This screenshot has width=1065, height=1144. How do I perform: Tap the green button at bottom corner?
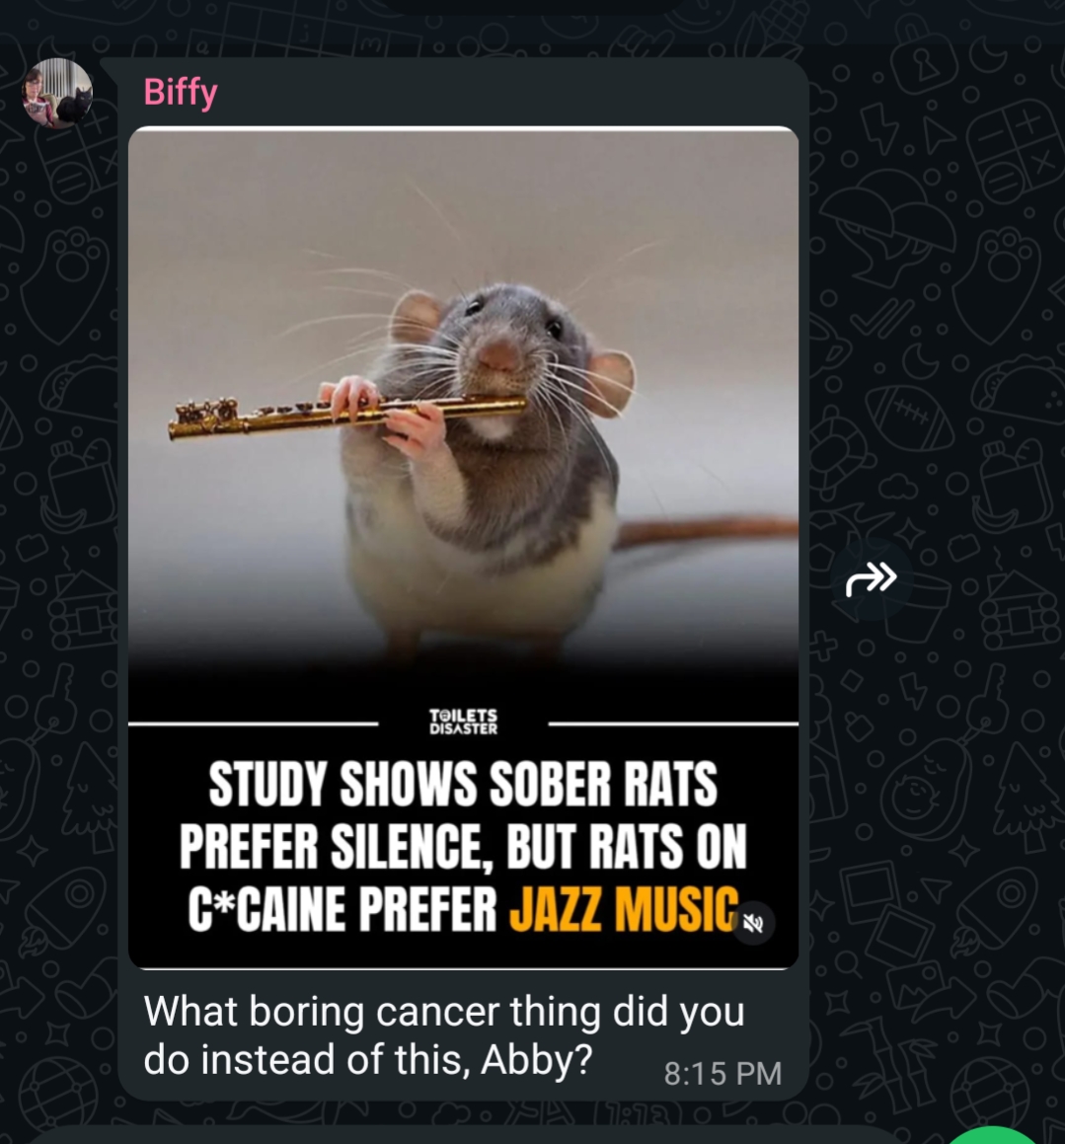click(996, 1135)
